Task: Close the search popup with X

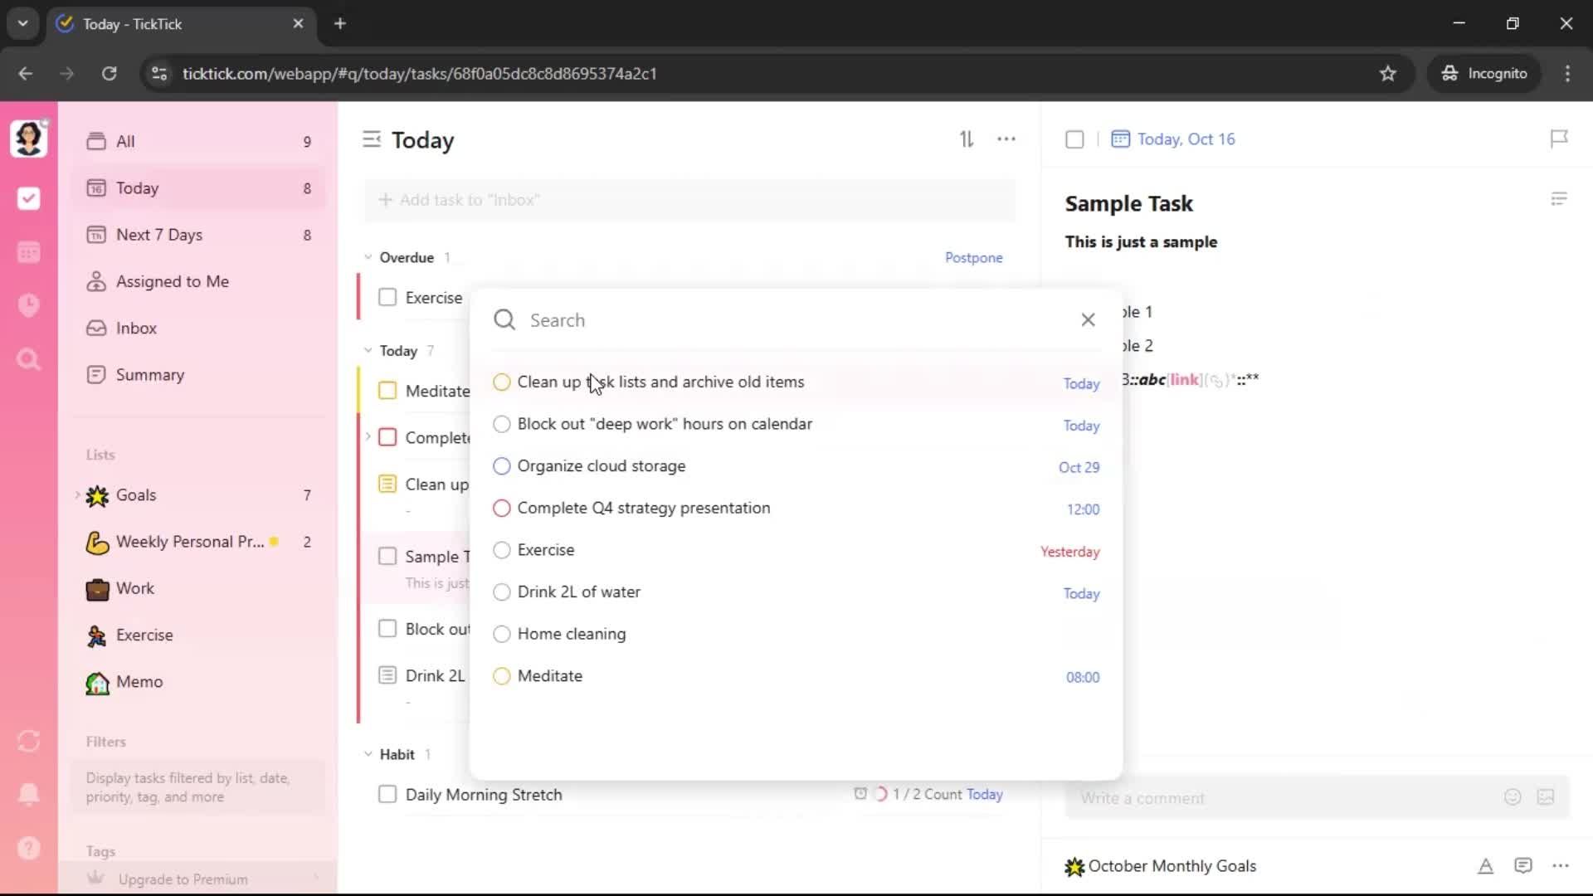Action: (1088, 320)
